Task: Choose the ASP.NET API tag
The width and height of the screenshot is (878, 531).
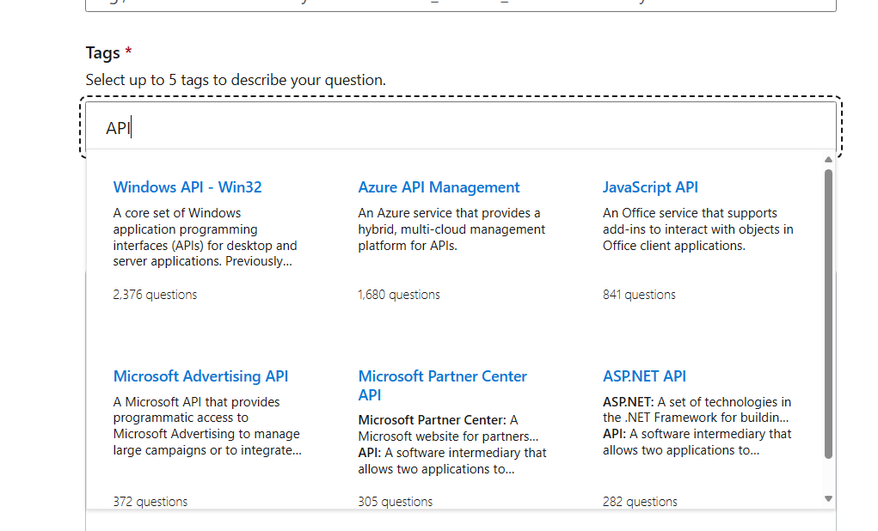Action: click(x=644, y=376)
